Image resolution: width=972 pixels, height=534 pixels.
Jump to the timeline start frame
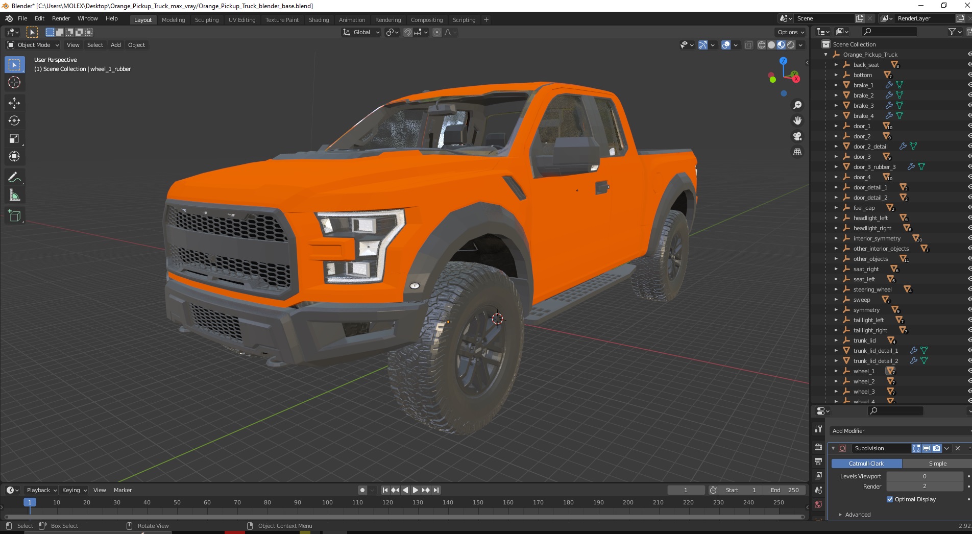click(385, 490)
